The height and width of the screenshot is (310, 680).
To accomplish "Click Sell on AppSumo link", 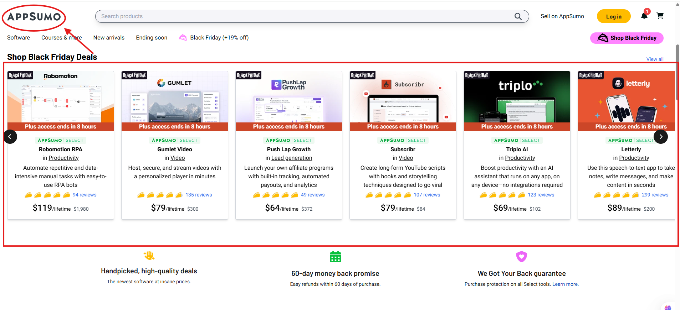I will (x=562, y=16).
